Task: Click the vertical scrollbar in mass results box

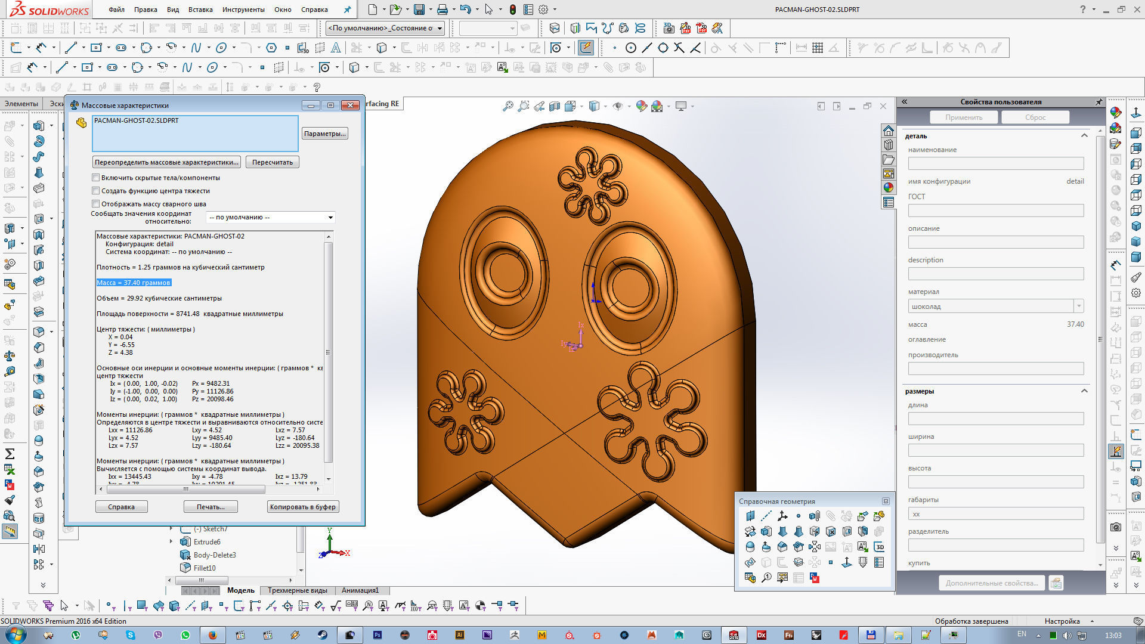Action: coord(328,352)
